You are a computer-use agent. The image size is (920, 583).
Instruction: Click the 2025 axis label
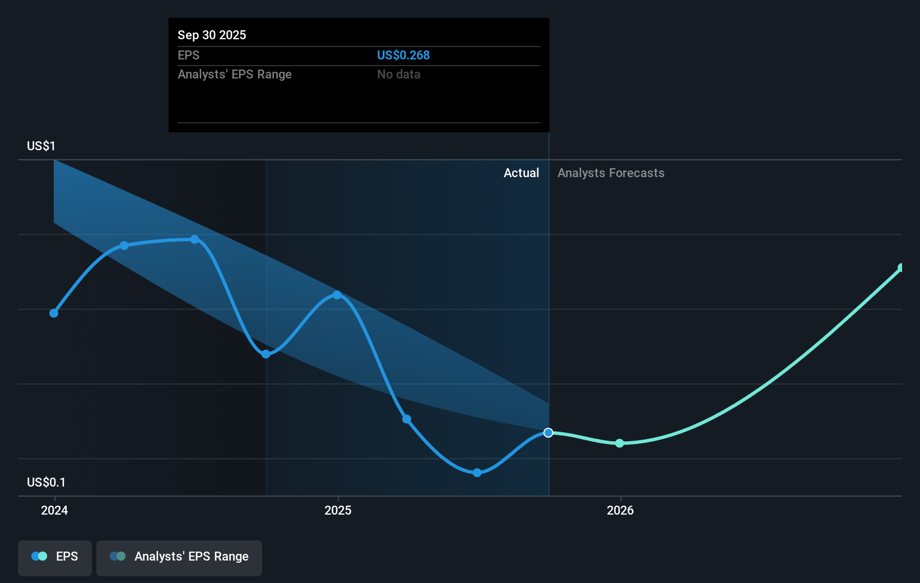tap(338, 511)
